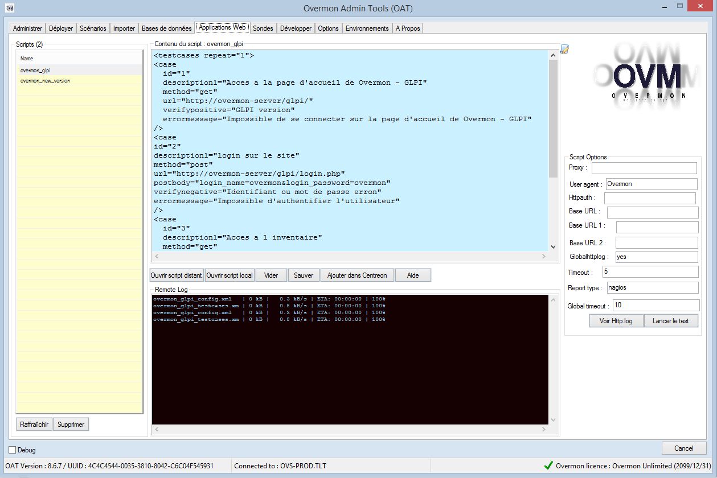Click script editor scroll down arrow
Viewport: 717px width, 478px height.
553,247
